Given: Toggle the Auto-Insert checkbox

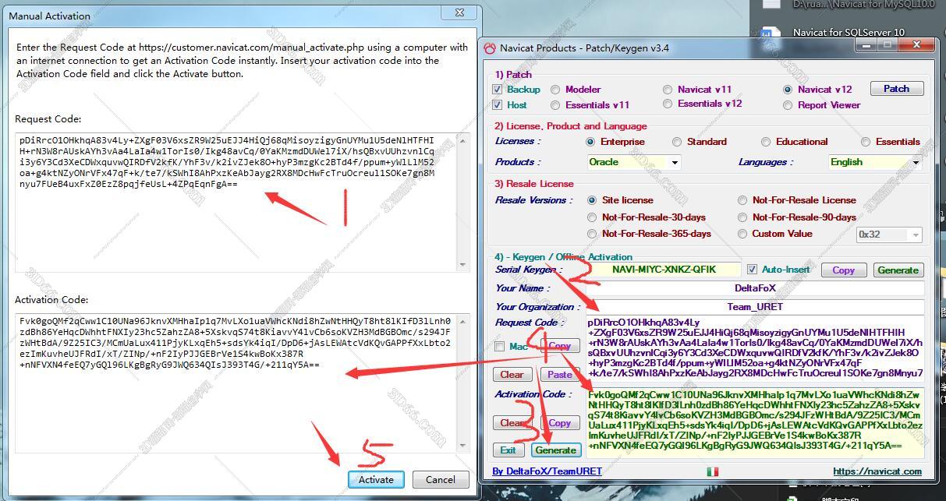Looking at the screenshot, I should pos(752,270).
